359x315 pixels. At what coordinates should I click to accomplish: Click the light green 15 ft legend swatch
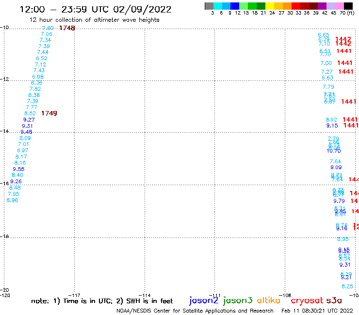[x=244, y=6]
